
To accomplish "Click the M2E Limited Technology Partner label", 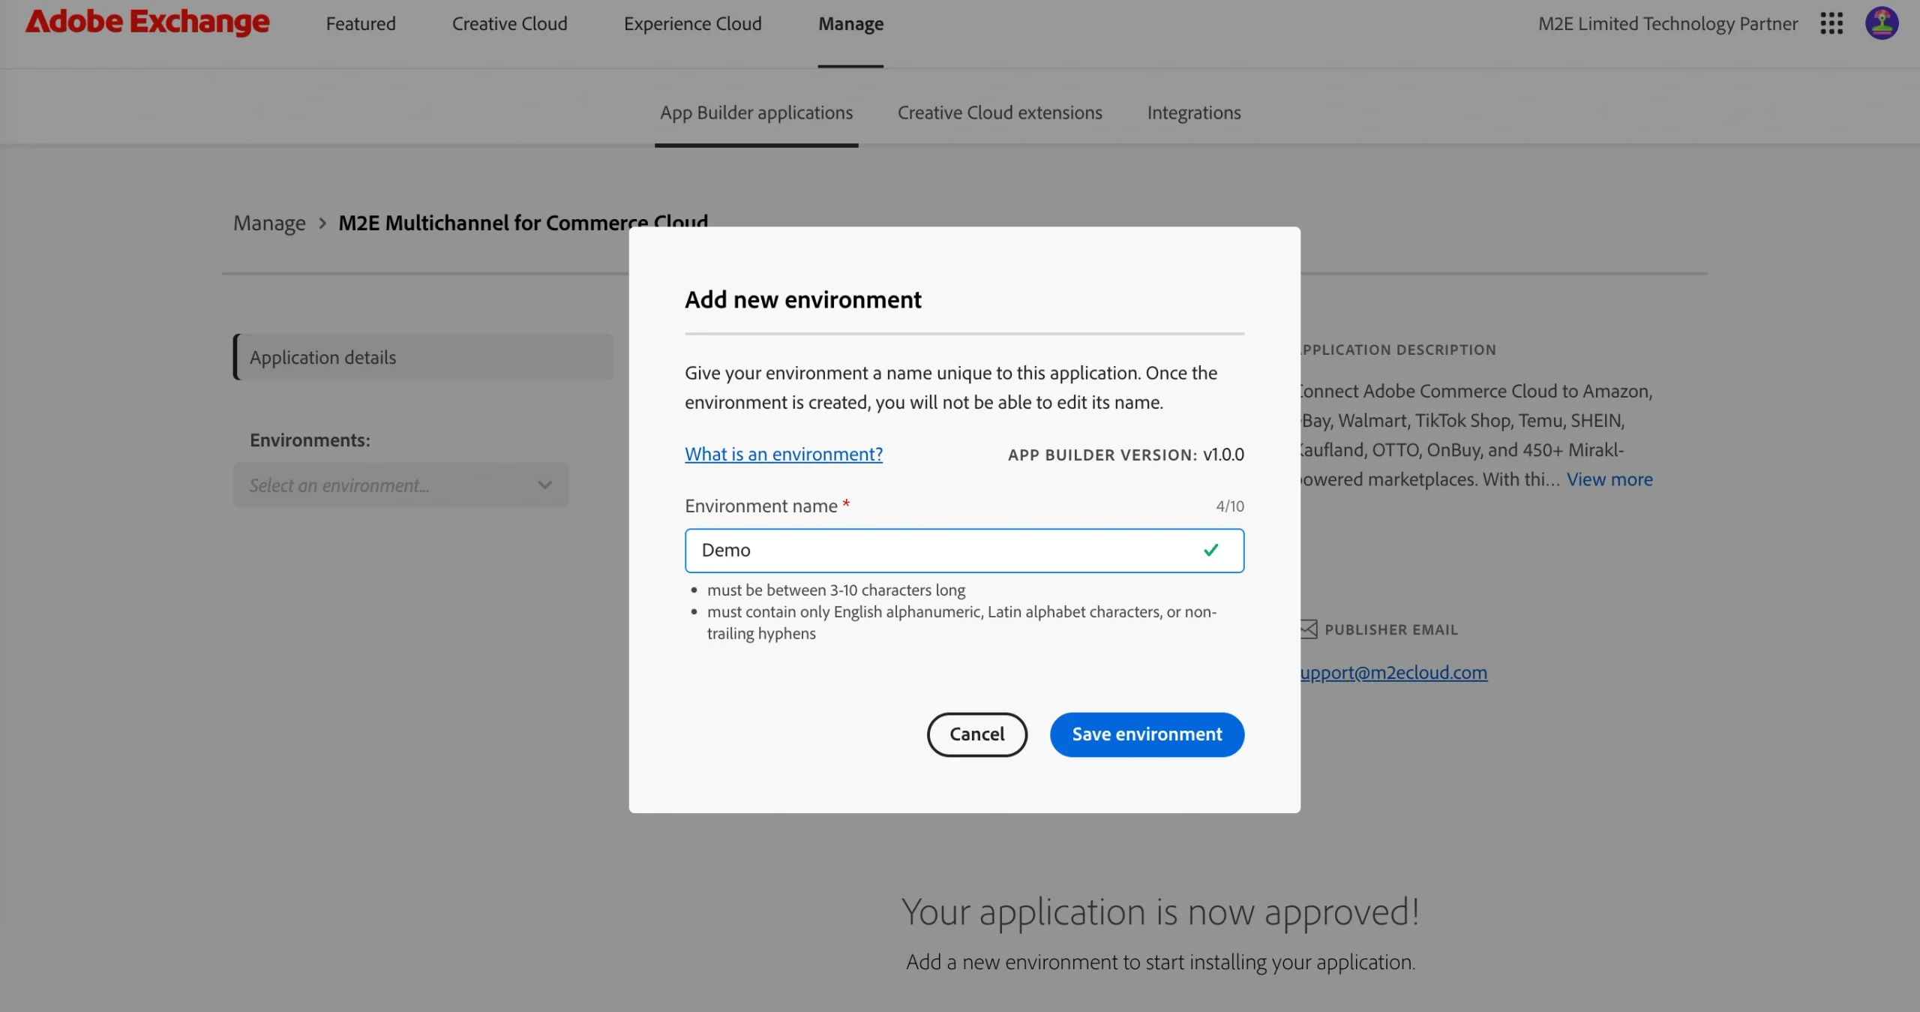I will 1668,24.
